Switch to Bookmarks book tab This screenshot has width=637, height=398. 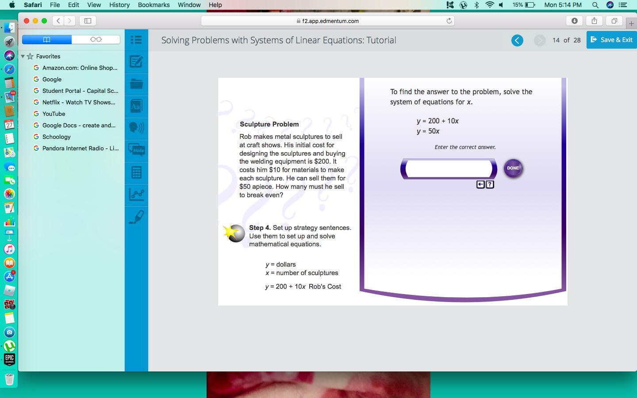tap(47, 40)
